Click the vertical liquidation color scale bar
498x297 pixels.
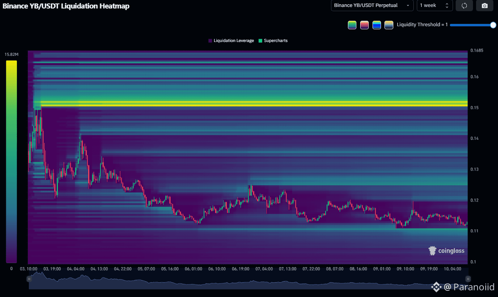coord(11,161)
